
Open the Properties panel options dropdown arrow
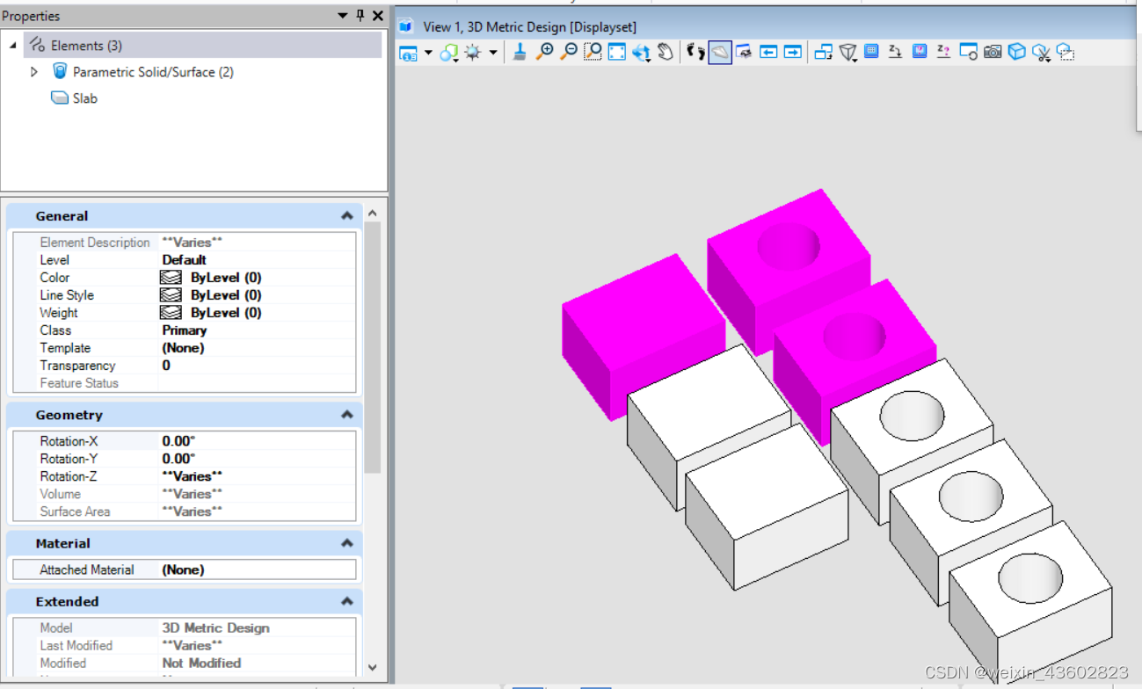coord(343,16)
